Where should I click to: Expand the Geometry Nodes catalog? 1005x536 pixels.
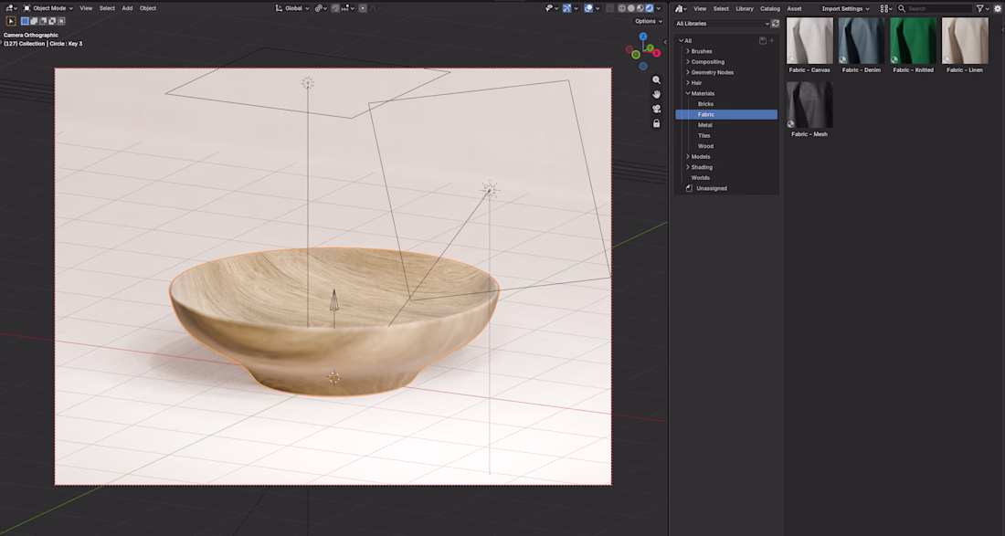click(x=688, y=72)
